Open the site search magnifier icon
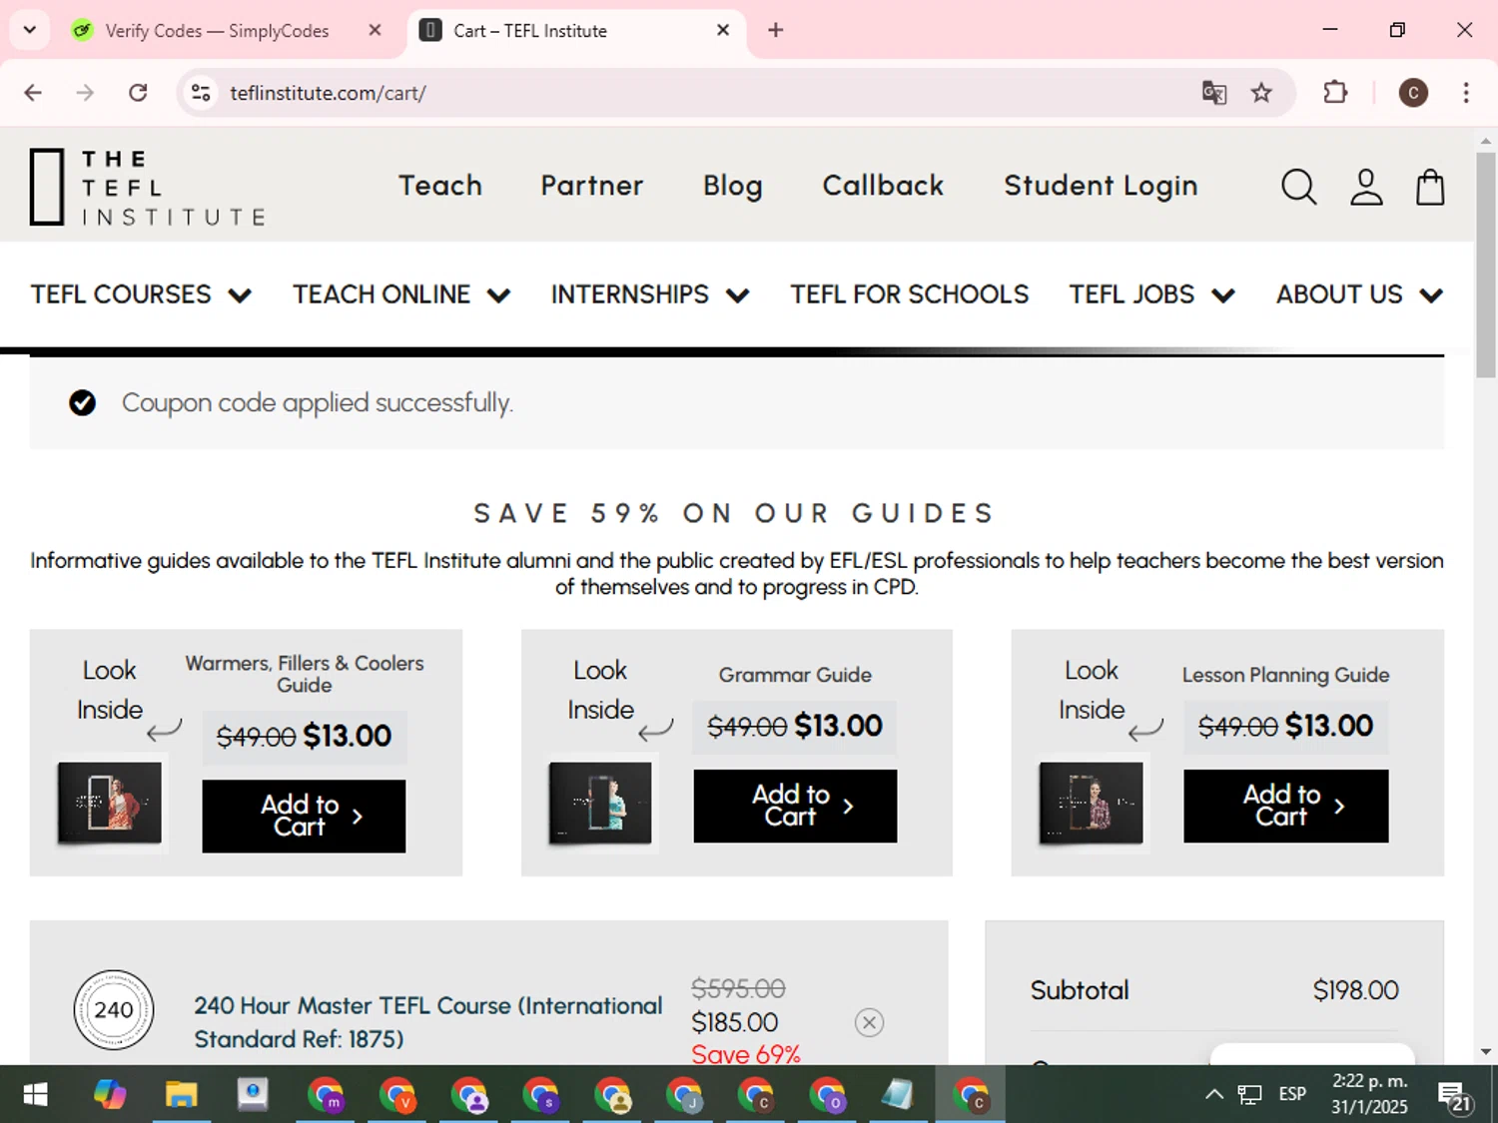Screen dimensions: 1498x1123 click(x=1298, y=187)
